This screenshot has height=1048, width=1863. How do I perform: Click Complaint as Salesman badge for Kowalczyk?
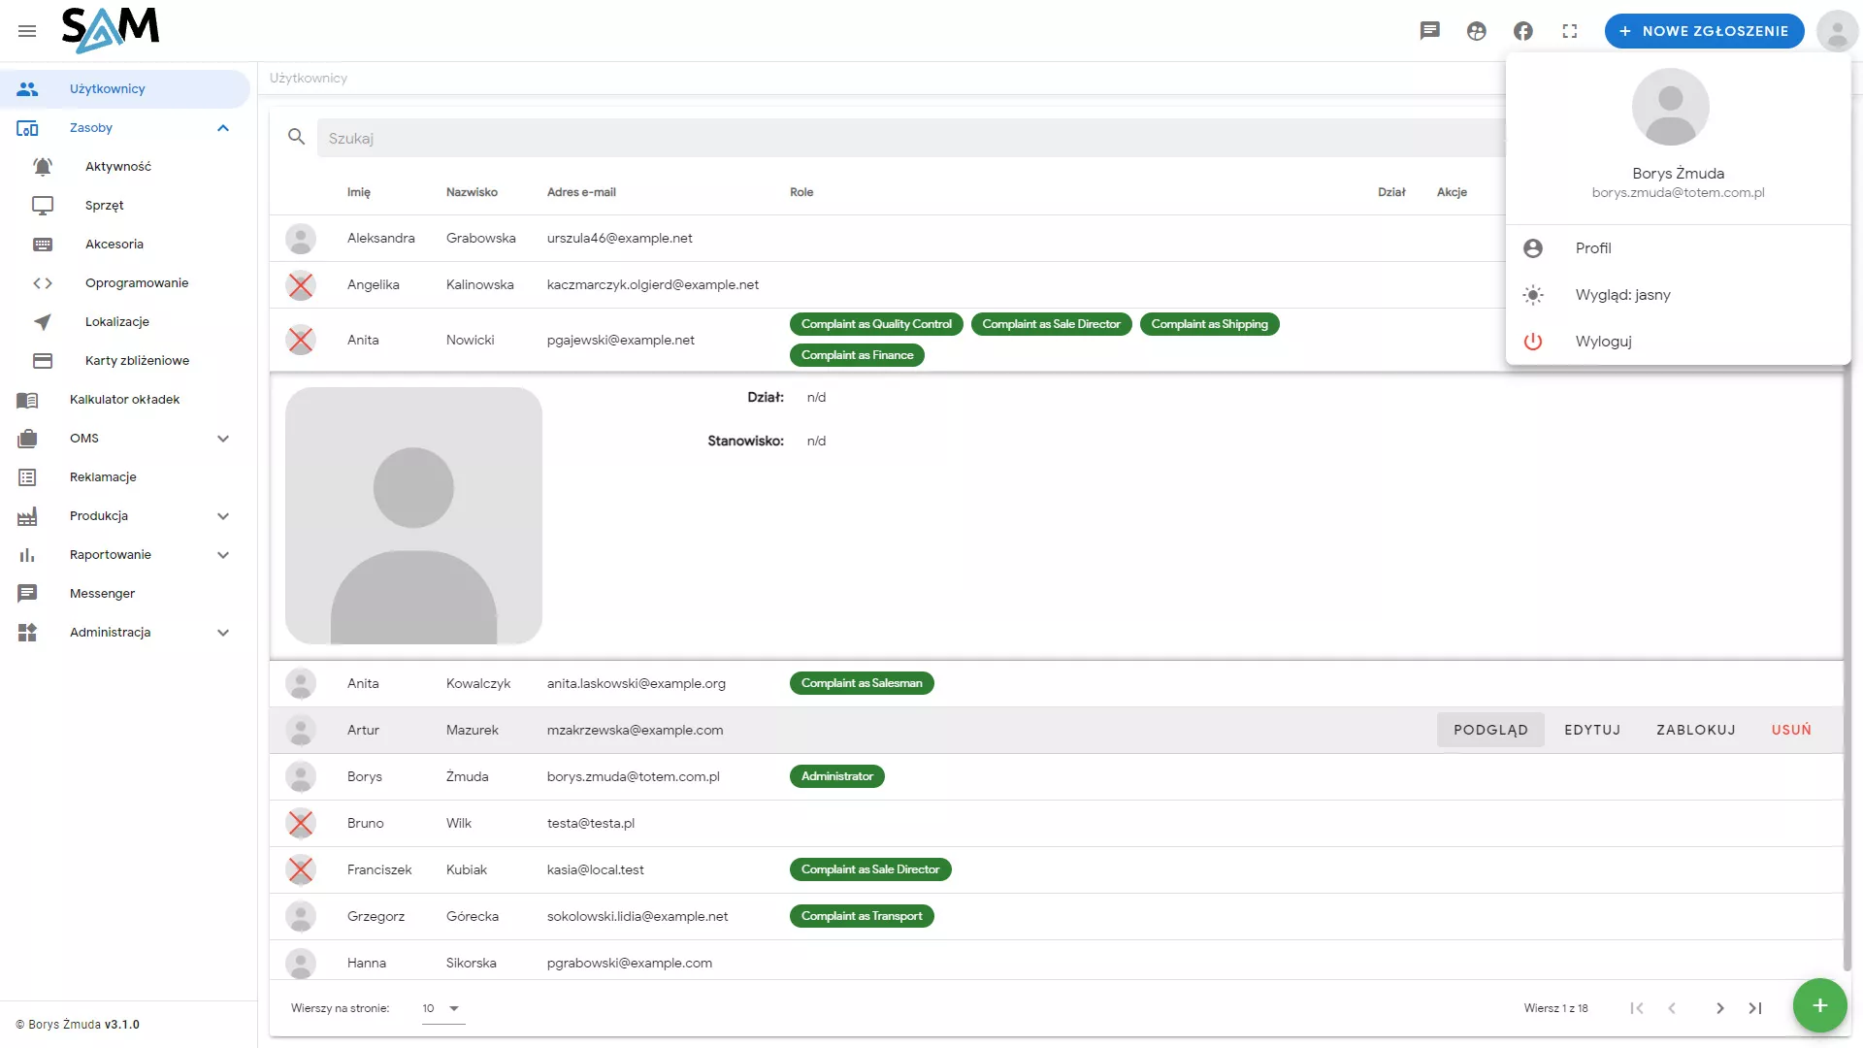click(862, 683)
